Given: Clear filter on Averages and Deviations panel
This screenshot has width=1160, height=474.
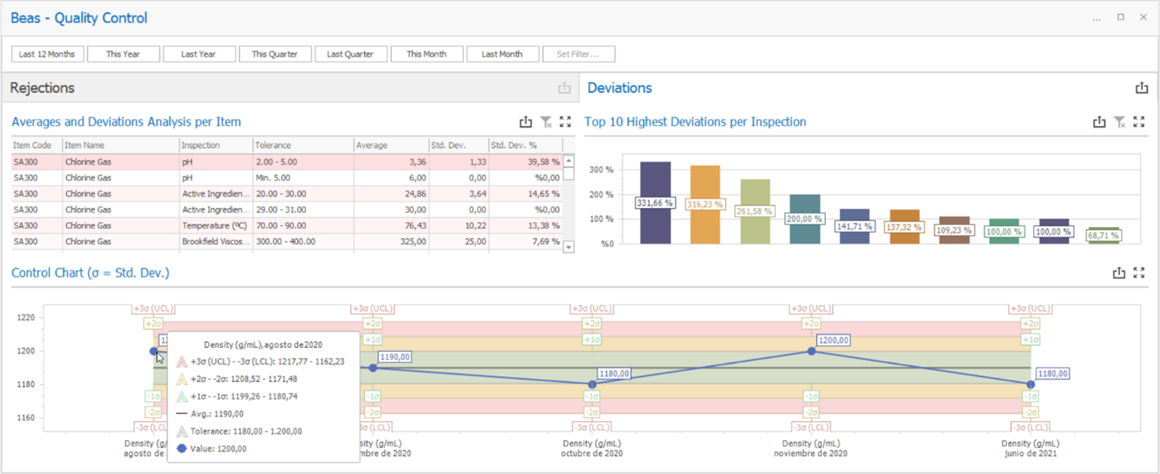Looking at the screenshot, I should coord(546,122).
